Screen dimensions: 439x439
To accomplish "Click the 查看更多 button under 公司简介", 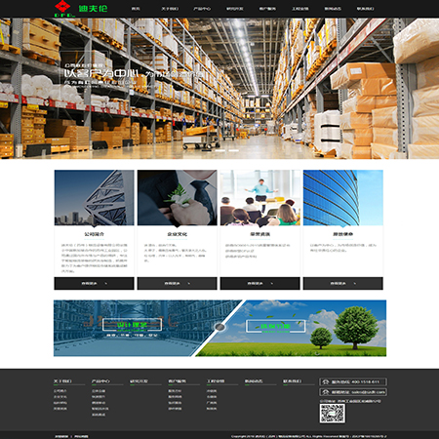I will (94, 283).
